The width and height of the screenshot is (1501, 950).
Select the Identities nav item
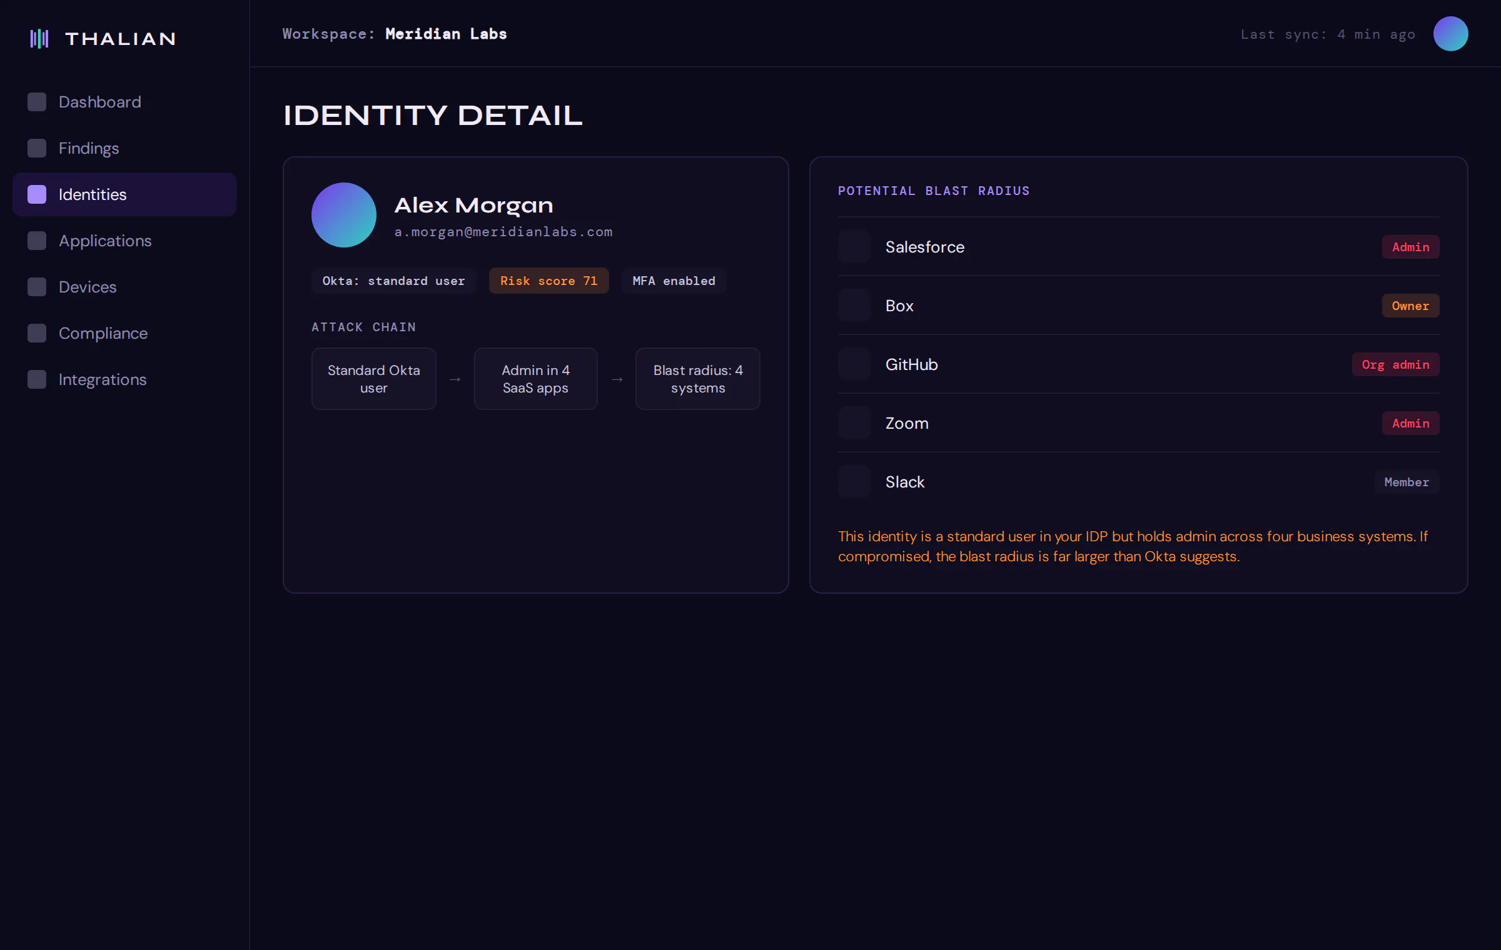(x=124, y=194)
